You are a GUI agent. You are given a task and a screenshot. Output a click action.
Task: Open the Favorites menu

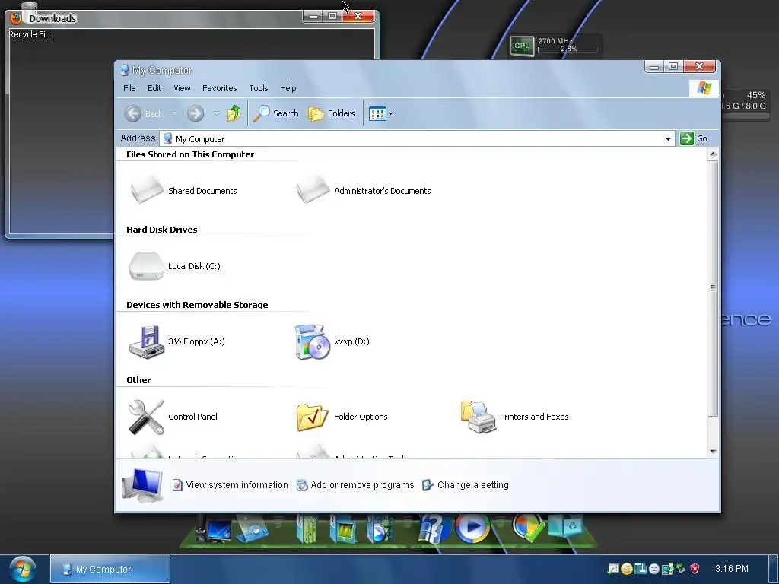click(x=220, y=88)
